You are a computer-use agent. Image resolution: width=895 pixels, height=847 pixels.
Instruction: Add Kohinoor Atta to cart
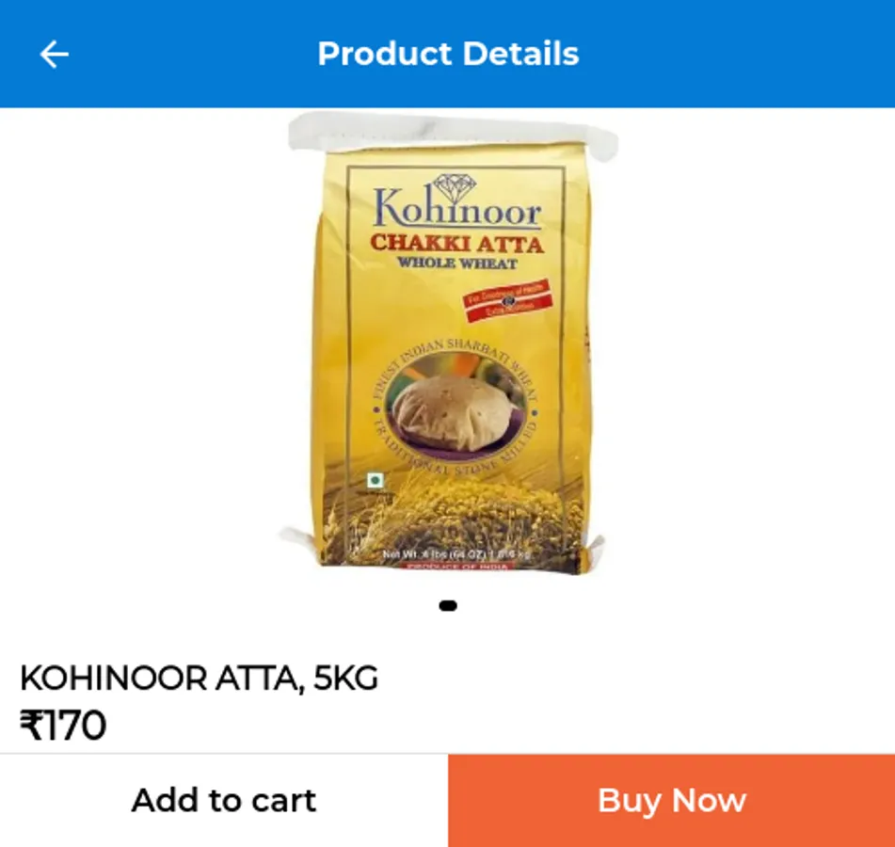(224, 800)
